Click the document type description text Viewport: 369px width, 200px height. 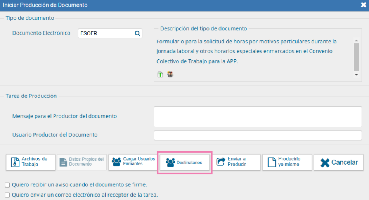246,51
